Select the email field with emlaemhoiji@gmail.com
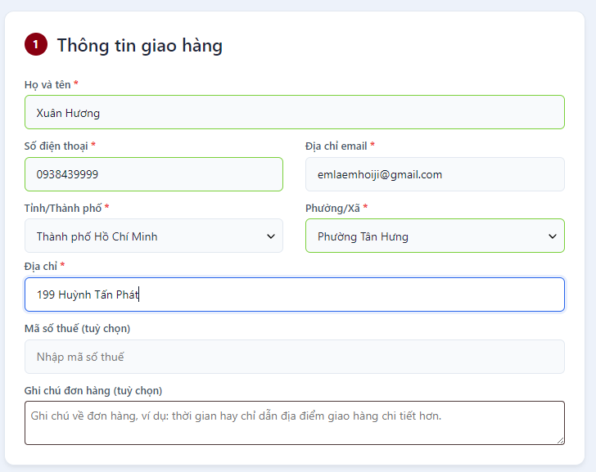The width and height of the screenshot is (596, 472). click(x=434, y=174)
